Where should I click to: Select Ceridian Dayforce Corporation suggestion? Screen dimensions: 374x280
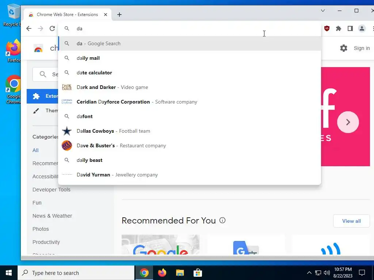190,102
